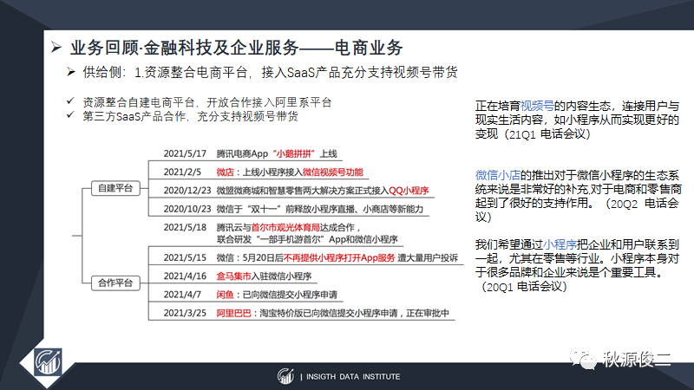Click the red text '盒马集市'
This screenshot has width=694, height=390.
click(233, 276)
